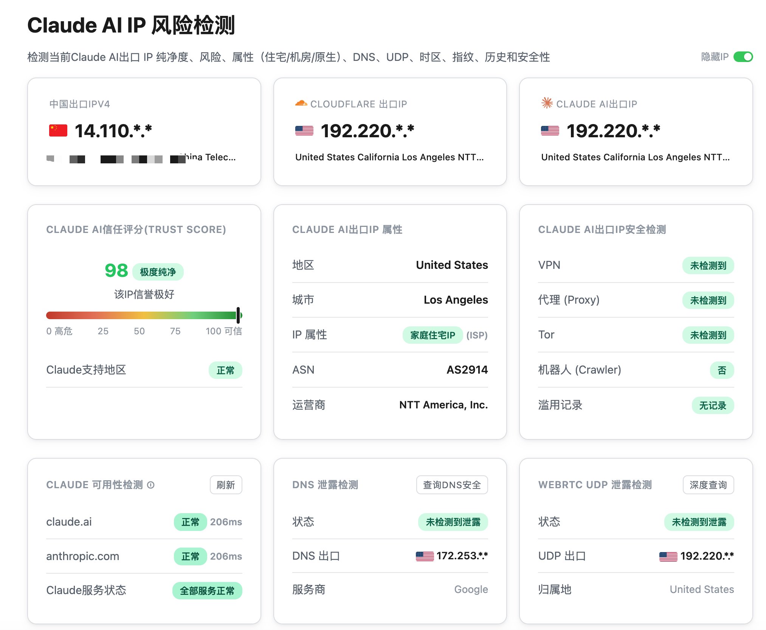Click the 正常 badge in claude.ai row
The width and height of the screenshot is (766, 630).
point(190,522)
